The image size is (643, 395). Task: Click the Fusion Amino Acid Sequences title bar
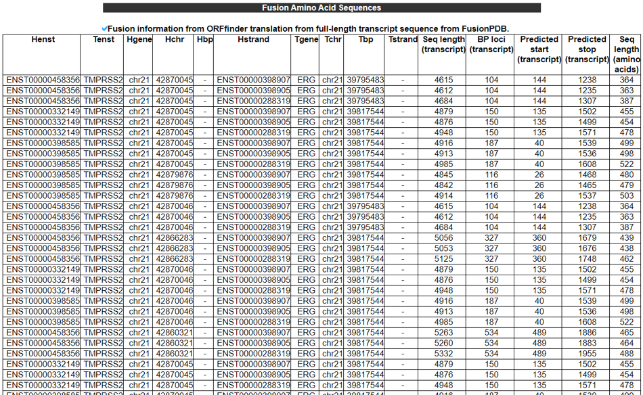coord(321,8)
